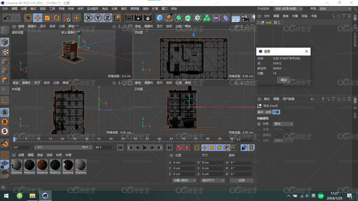The width and height of the screenshot is (358, 201).
Task: Activate the Move tool in top toolbar
Action: coord(38,18)
